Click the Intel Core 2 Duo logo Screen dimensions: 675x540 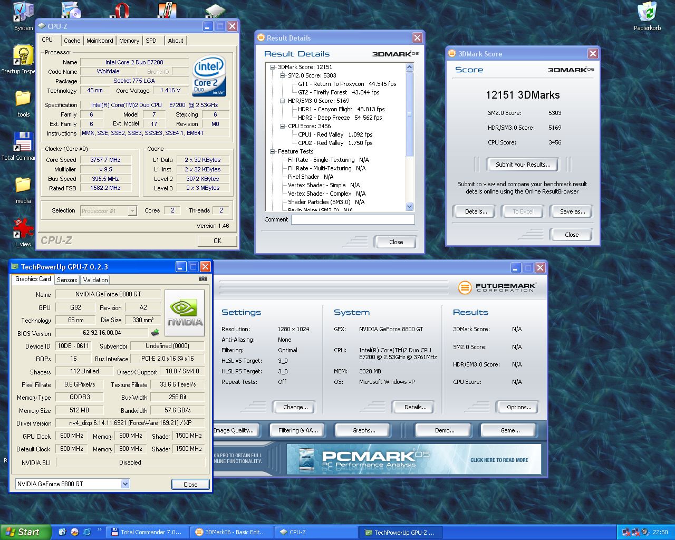(209, 77)
